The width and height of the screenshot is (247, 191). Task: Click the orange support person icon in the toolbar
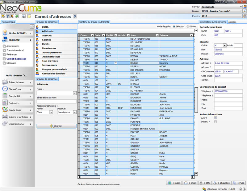[x=12, y=16]
